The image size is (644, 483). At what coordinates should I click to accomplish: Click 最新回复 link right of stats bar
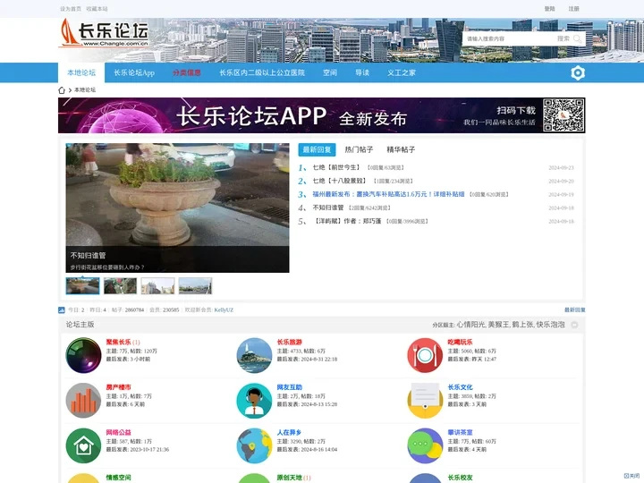coord(574,310)
